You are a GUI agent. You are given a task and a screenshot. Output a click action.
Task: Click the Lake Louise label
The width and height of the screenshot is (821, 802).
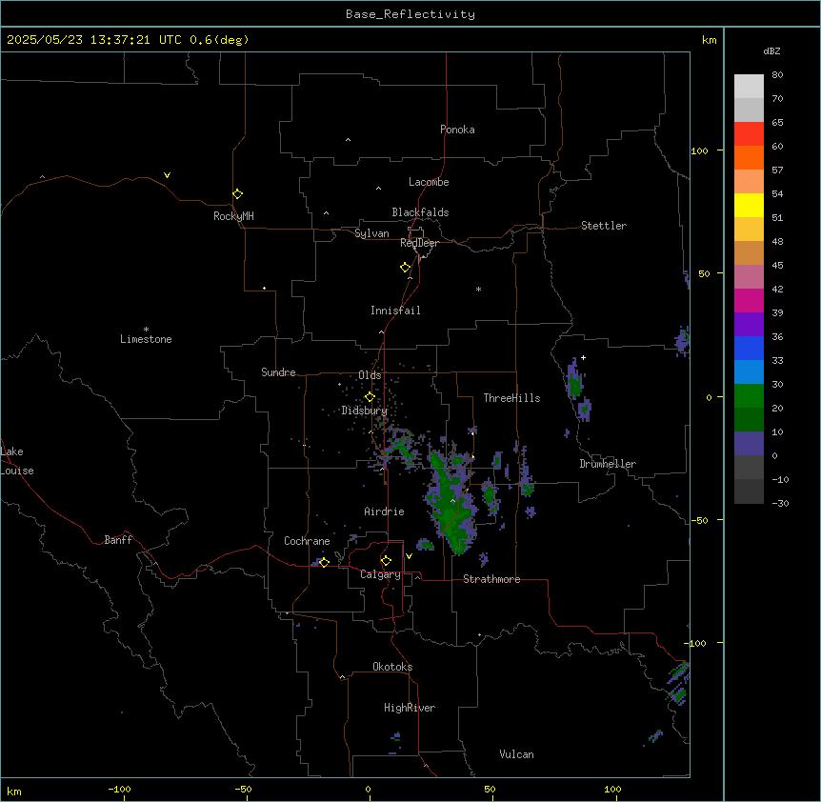[17, 461]
